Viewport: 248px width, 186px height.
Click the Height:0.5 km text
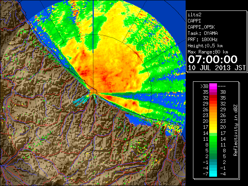tap(205, 46)
